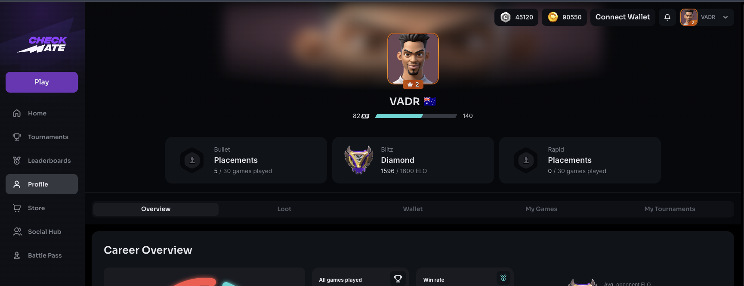This screenshot has height=286, width=744.
Task: Open the My Tournaments tab
Action: [x=670, y=209]
